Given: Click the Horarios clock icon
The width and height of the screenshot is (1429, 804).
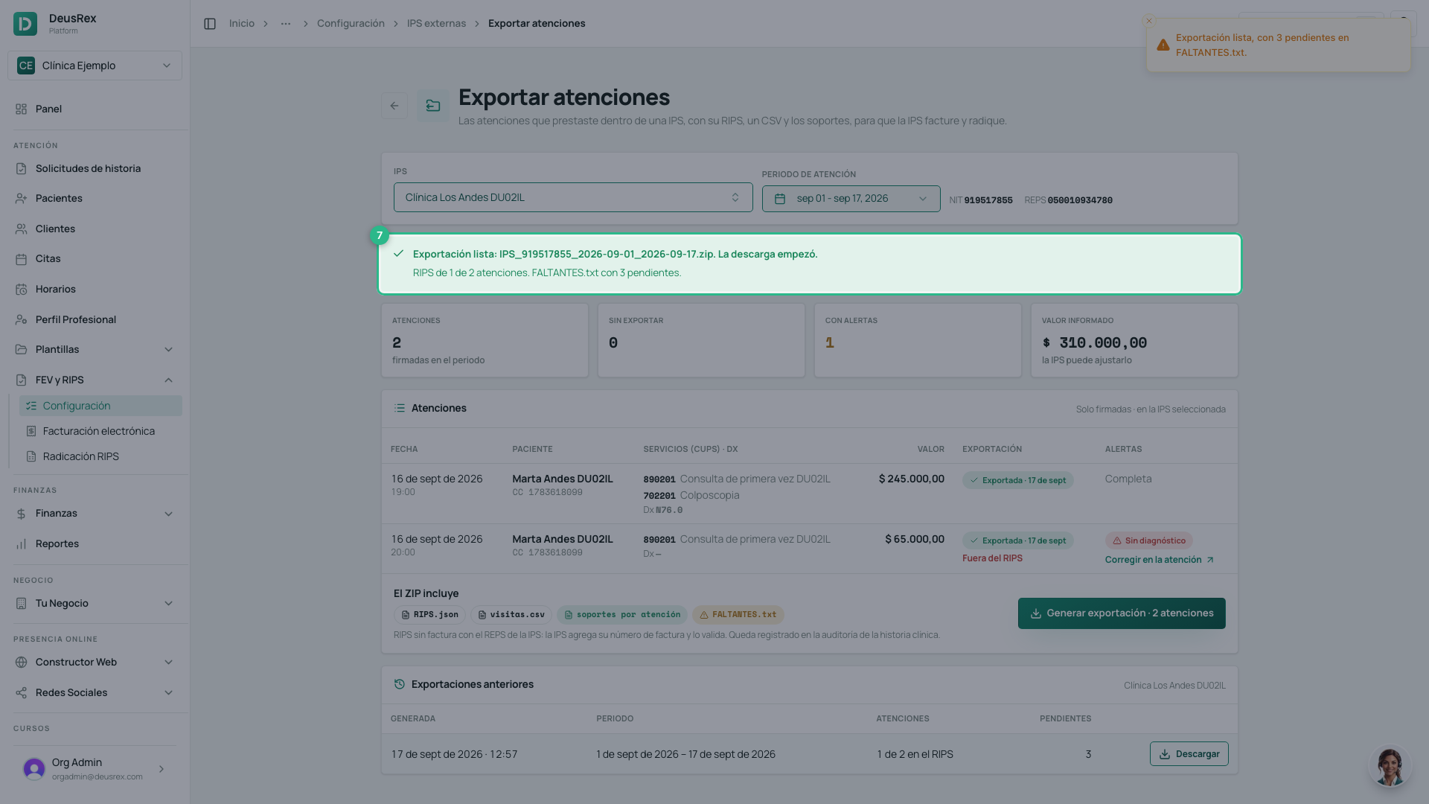Looking at the screenshot, I should 21,290.
